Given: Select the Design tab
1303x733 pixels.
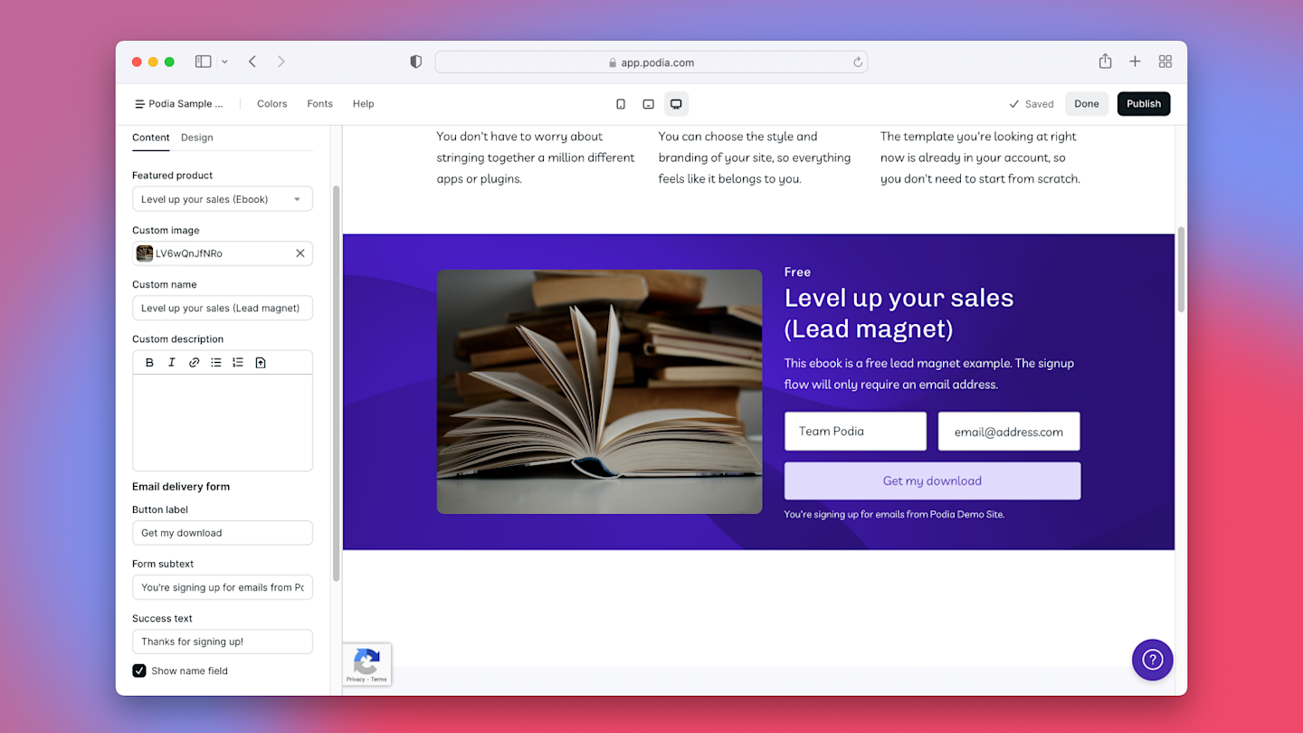Looking at the screenshot, I should coord(196,138).
